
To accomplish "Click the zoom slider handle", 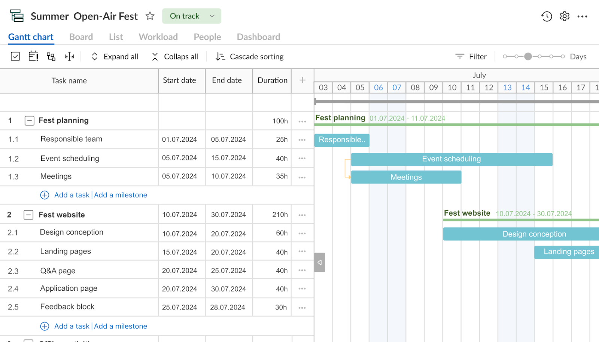I will click(x=528, y=56).
